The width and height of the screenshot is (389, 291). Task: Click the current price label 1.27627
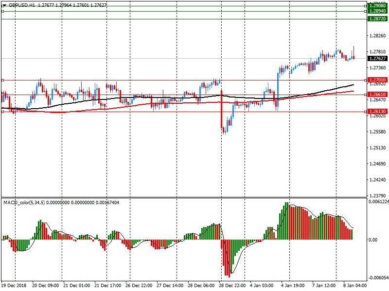377,59
